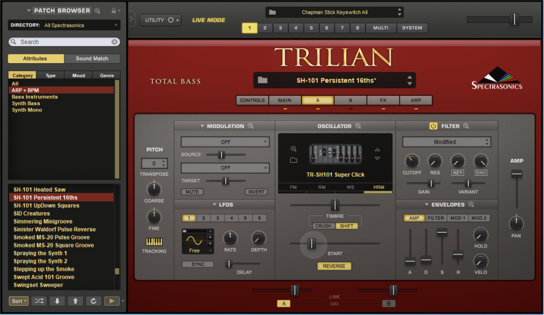Open the Sort dropdown

18,301
